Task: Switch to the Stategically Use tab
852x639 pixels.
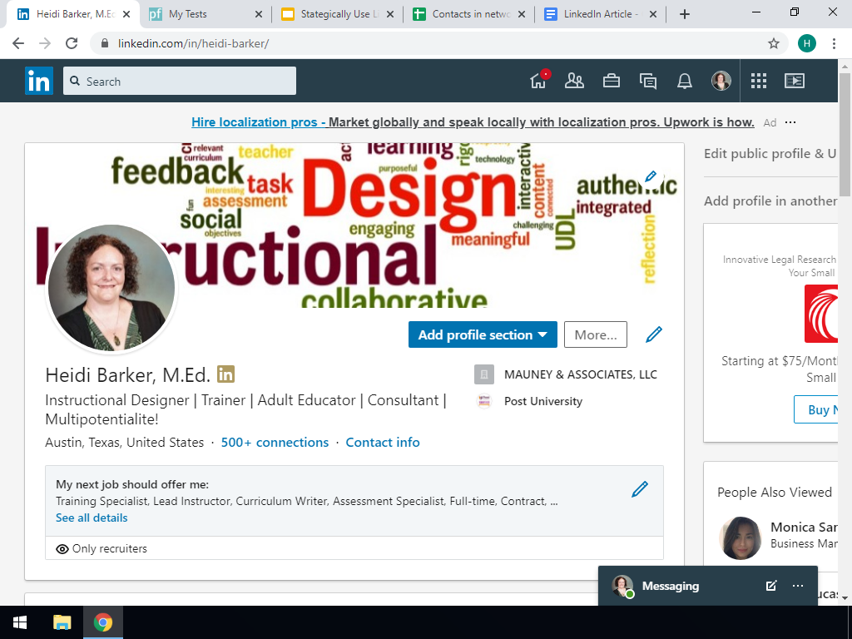Action: pos(337,14)
